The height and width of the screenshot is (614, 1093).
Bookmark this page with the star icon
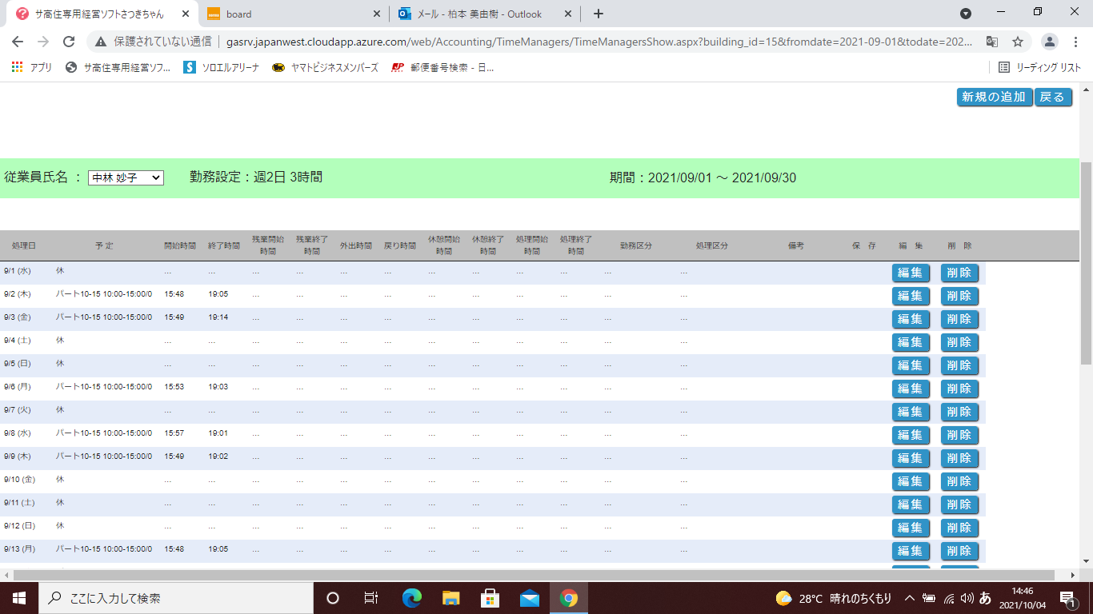point(1017,42)
